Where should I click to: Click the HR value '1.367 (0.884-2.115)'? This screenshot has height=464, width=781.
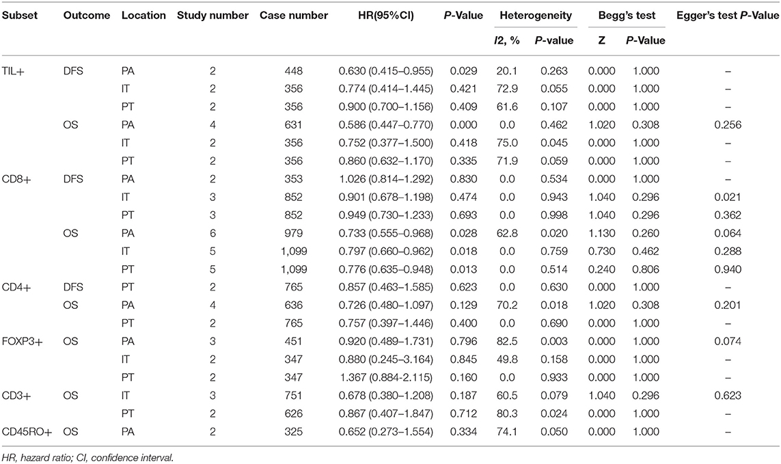point(386,378)
